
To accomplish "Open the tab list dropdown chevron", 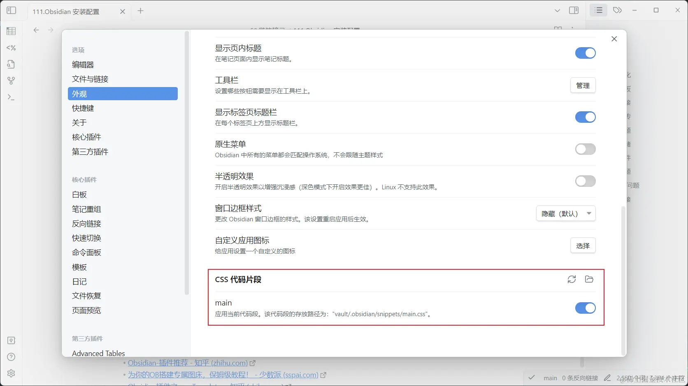I will [x=557, y=11].
